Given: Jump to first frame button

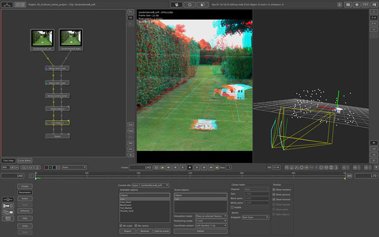Looking at the screenshot, I should click(x=168, y=167).
